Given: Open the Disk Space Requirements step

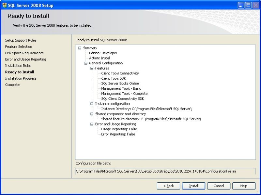Looking at the screenshot, I should tap(24, 53).
